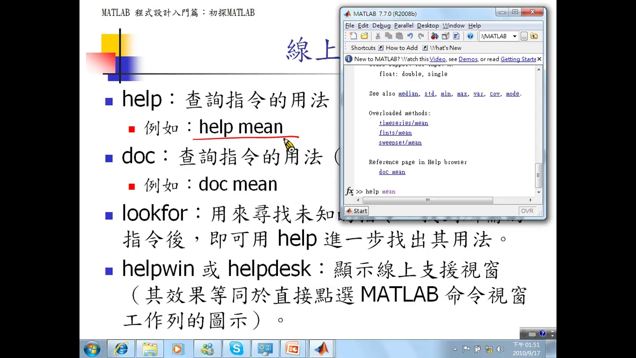Click the horizontal scrollbar thumb

click(x=427, y=200)
